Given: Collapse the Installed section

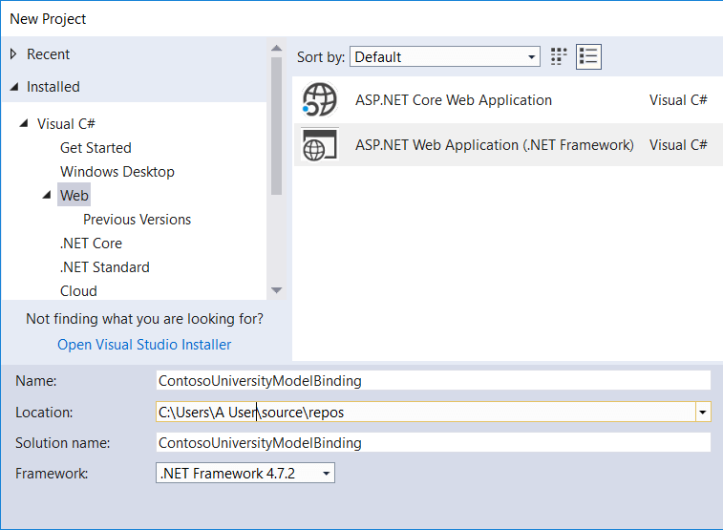Looking at the screenshot, I should [x=13, y=87].
